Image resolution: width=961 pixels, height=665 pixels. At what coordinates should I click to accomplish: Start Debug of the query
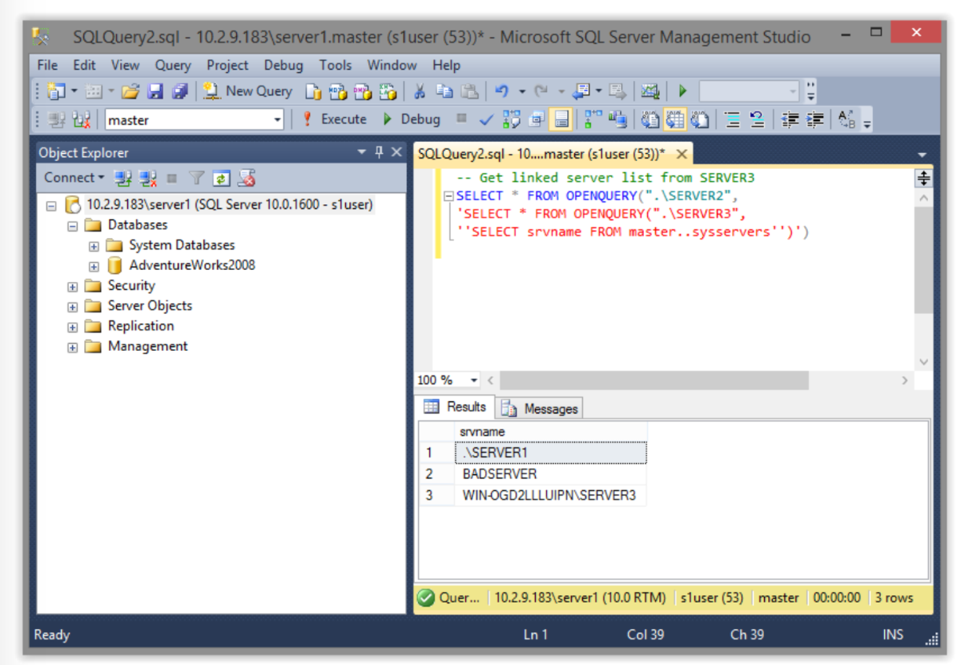(x=411, y=119)
